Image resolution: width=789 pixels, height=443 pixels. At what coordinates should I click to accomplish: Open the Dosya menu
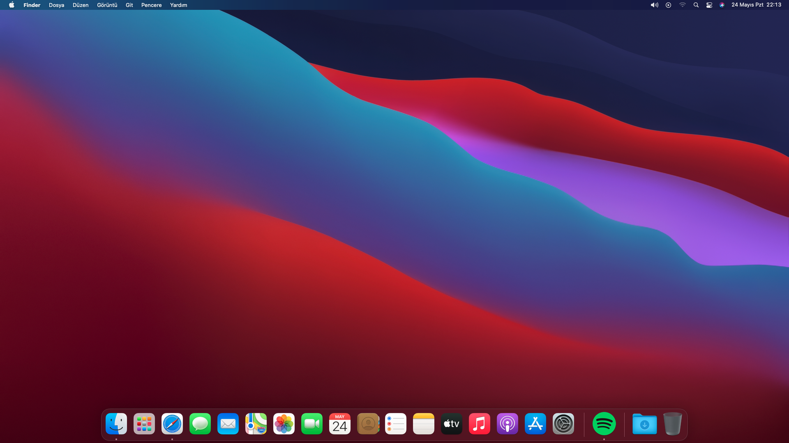point(56,5)
